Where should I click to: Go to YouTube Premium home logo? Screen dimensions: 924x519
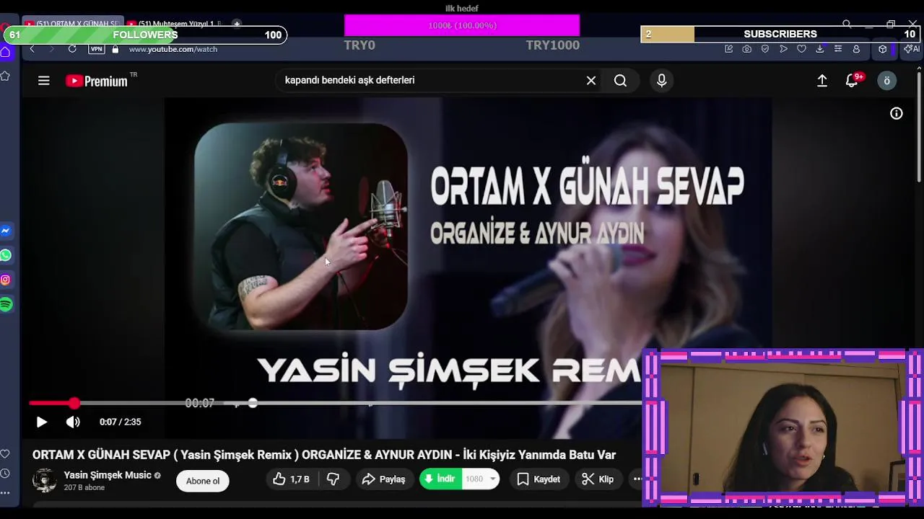97,81
